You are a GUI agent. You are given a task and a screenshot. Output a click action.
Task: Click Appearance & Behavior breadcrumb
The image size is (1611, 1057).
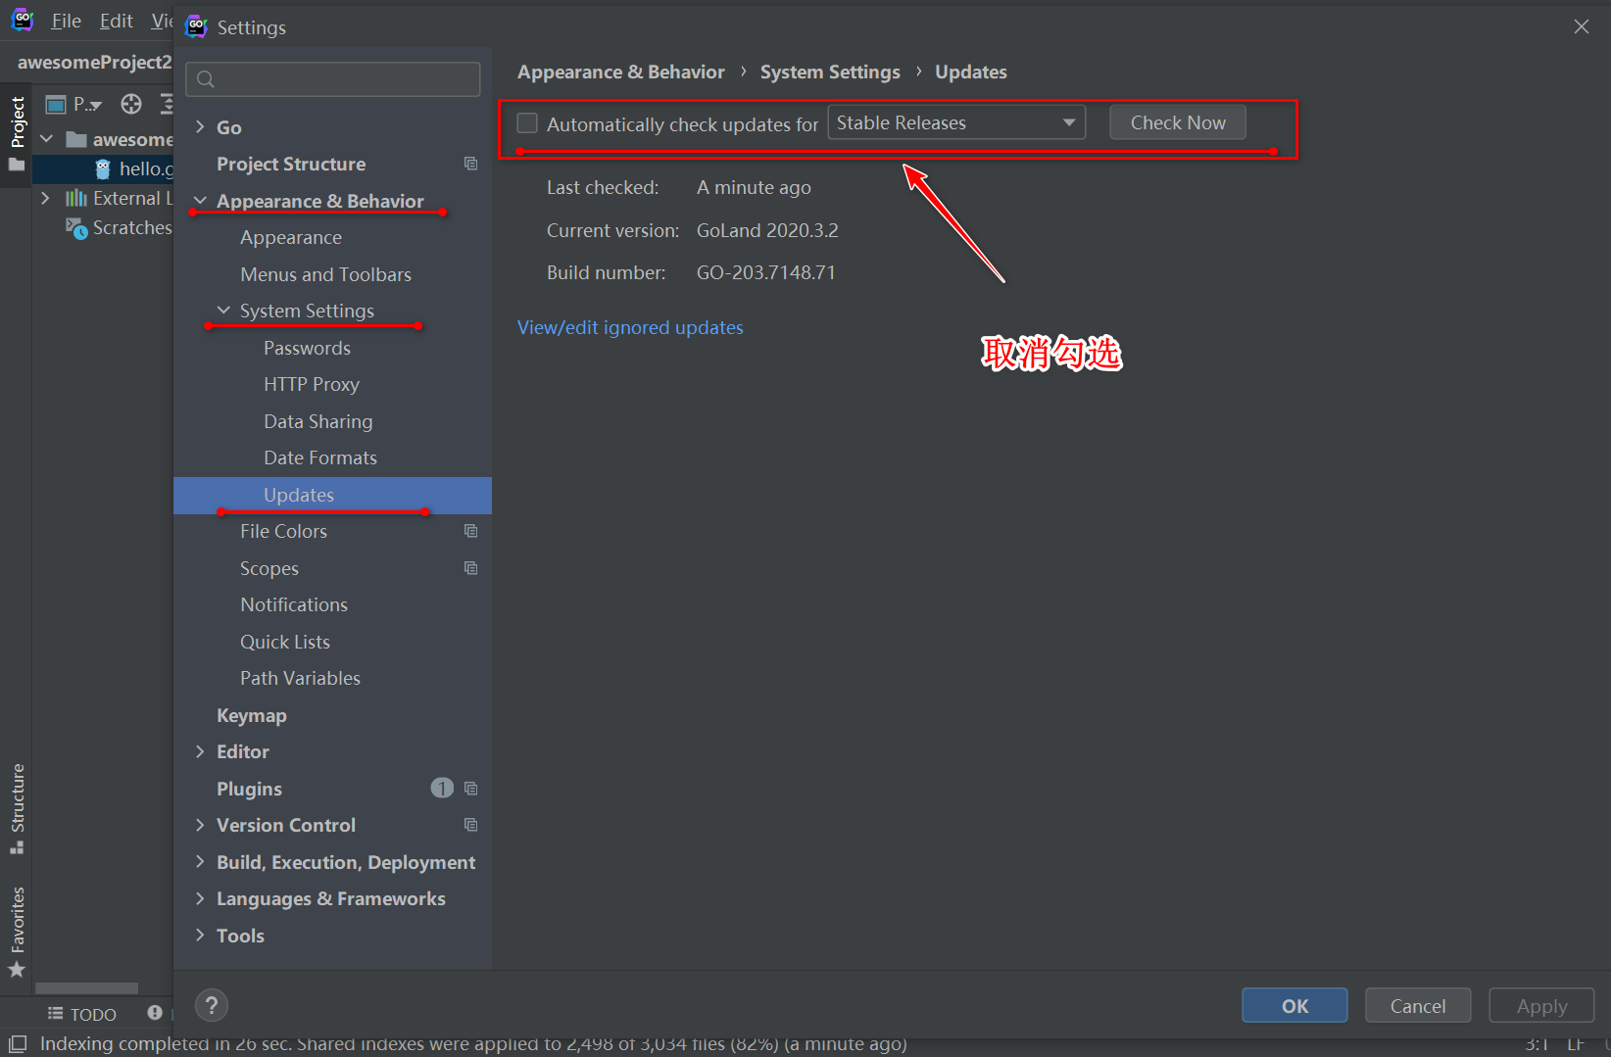point(621,72)
